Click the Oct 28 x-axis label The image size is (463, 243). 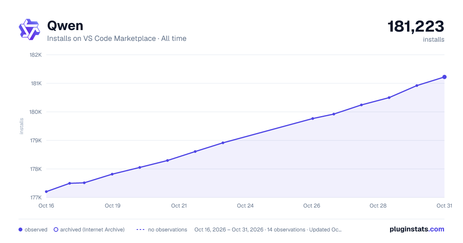tap(378, 206)
